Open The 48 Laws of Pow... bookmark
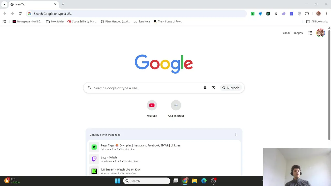This screenshot has width=331, height=186. 168,22
